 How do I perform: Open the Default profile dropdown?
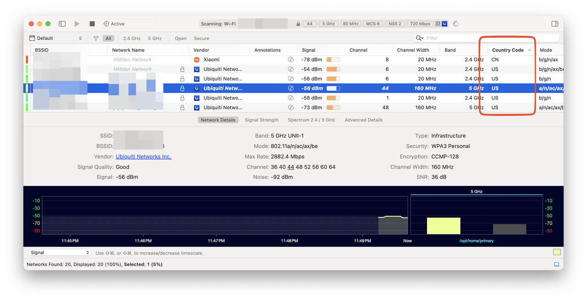[55, 38]
